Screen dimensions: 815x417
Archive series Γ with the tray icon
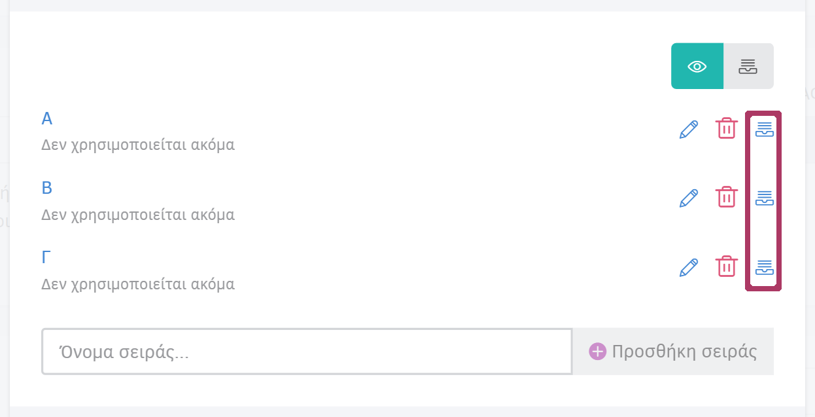764,267
